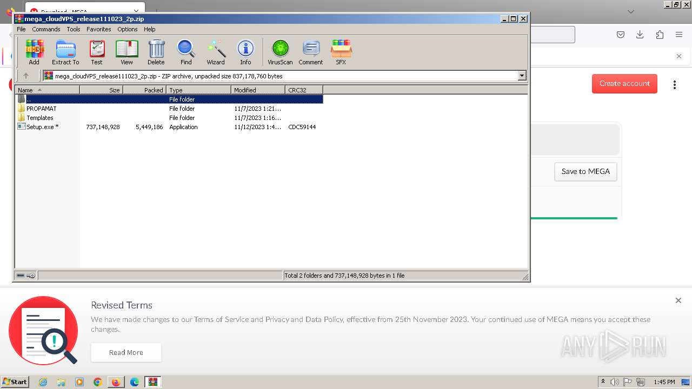
Task: Click the CRC32 value CDC59144
Action: [302, 127]
